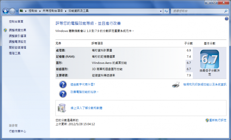This screenshot has height=140, width=231.
Task: Click question icon beside 改善電腦效能的祕訣
Action: click(x=63, y=94)
